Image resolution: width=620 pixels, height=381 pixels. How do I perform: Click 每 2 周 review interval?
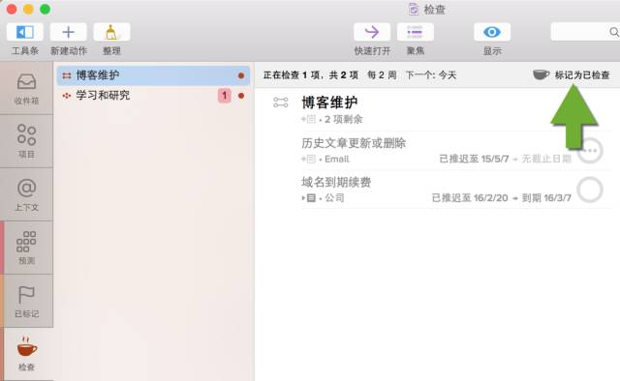pos(382,75)
